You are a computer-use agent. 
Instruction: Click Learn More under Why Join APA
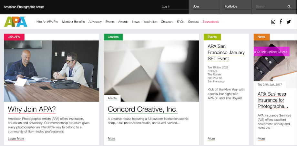[16, 139]
